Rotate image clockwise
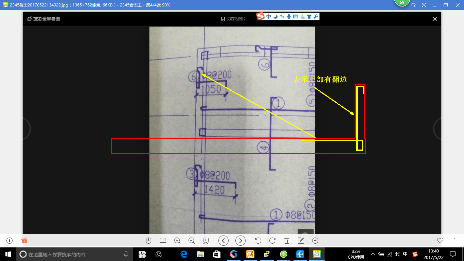Screen dimensions: 464x261 272,241
